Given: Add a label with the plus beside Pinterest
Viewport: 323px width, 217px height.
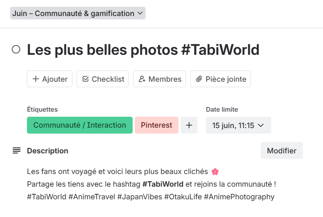Looking at the screenshot, I should [189, 125].
